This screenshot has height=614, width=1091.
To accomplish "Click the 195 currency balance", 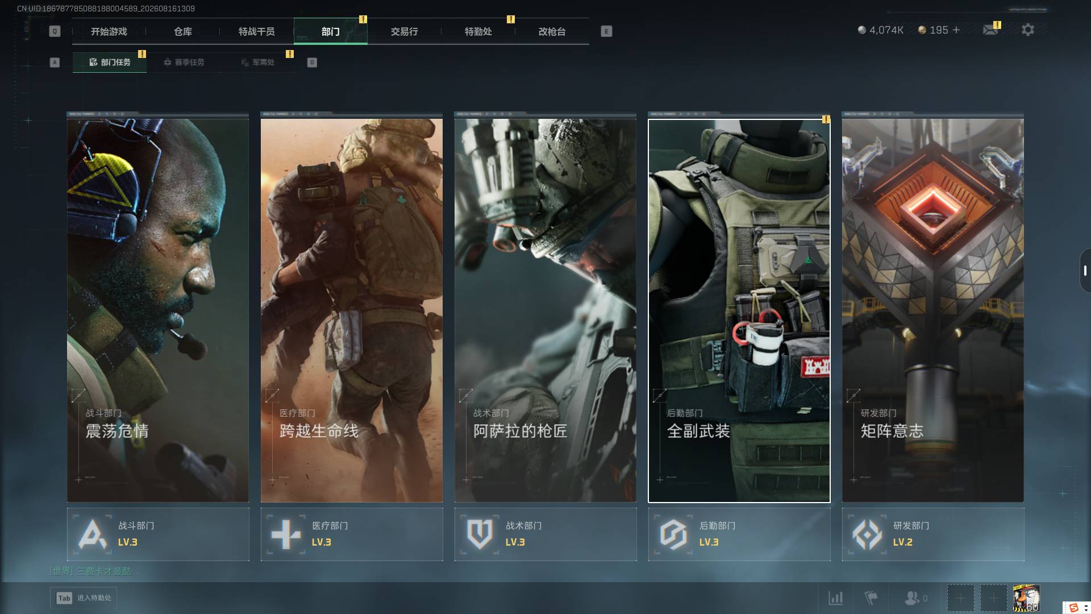I will 939,30.
